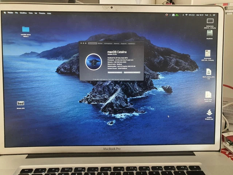Open the Vista menu

[31, 13]
